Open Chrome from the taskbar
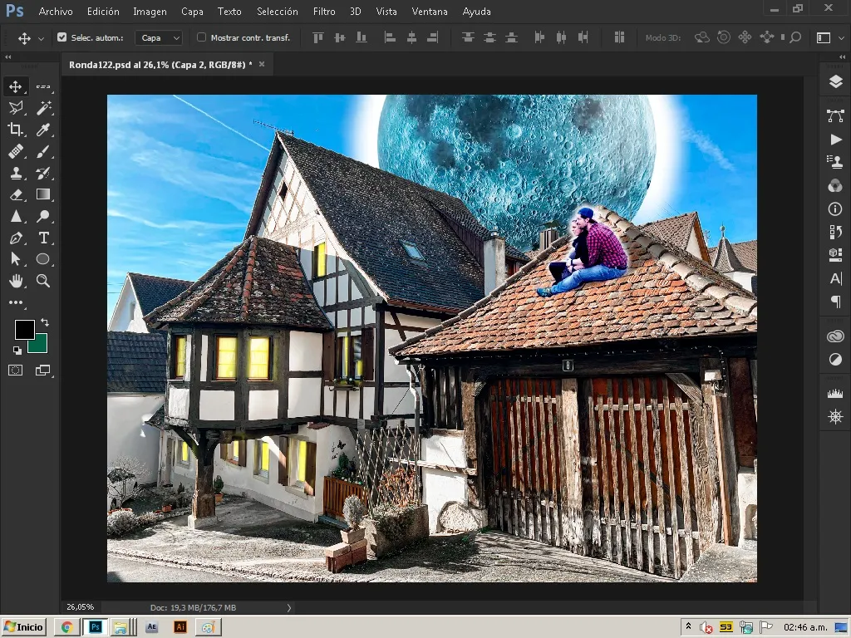The height and width of the screenshot is (638, 851). (67, 627)
